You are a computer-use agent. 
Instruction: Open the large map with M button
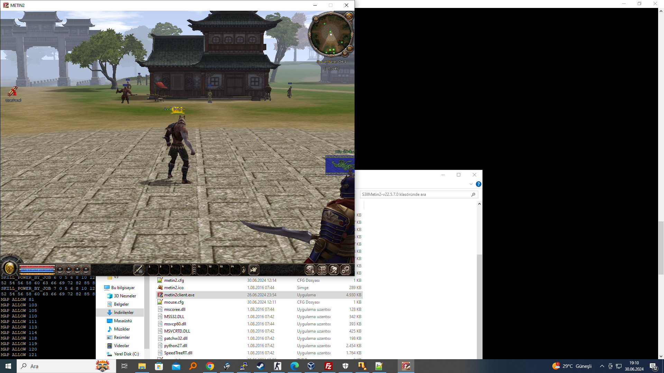pos(316,19)
